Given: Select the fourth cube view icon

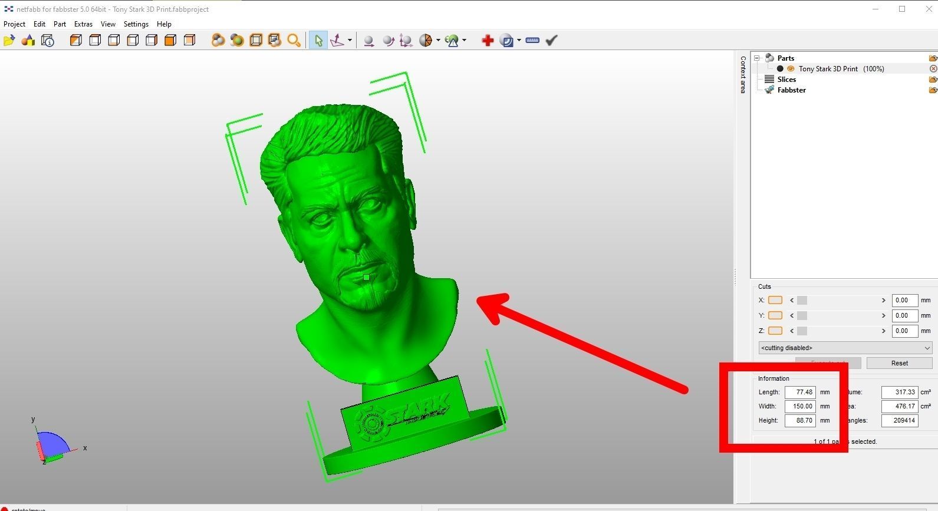Looking at the screenshot, I should tap(133, 40).
